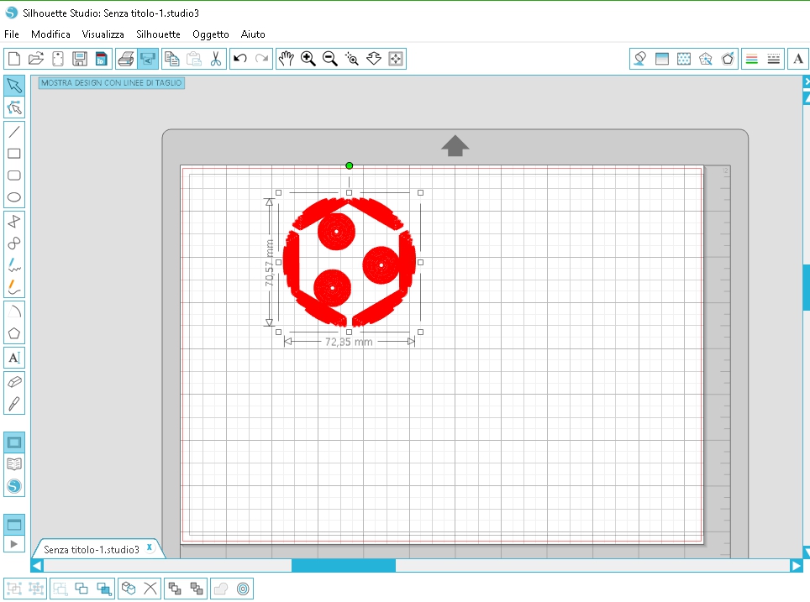Open the Library book view
This screenshot has width=810, height=602.
point(14,464)
